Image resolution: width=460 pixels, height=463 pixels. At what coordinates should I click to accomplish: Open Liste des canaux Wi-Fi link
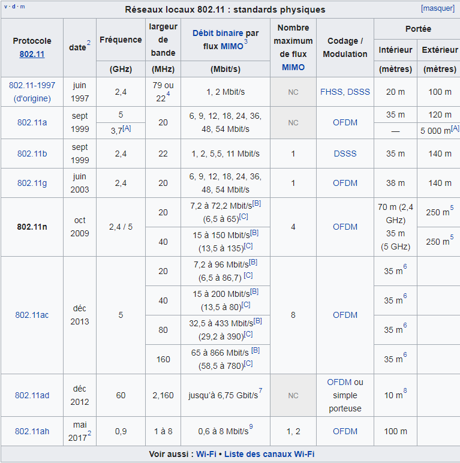click(x=269, y=454)
